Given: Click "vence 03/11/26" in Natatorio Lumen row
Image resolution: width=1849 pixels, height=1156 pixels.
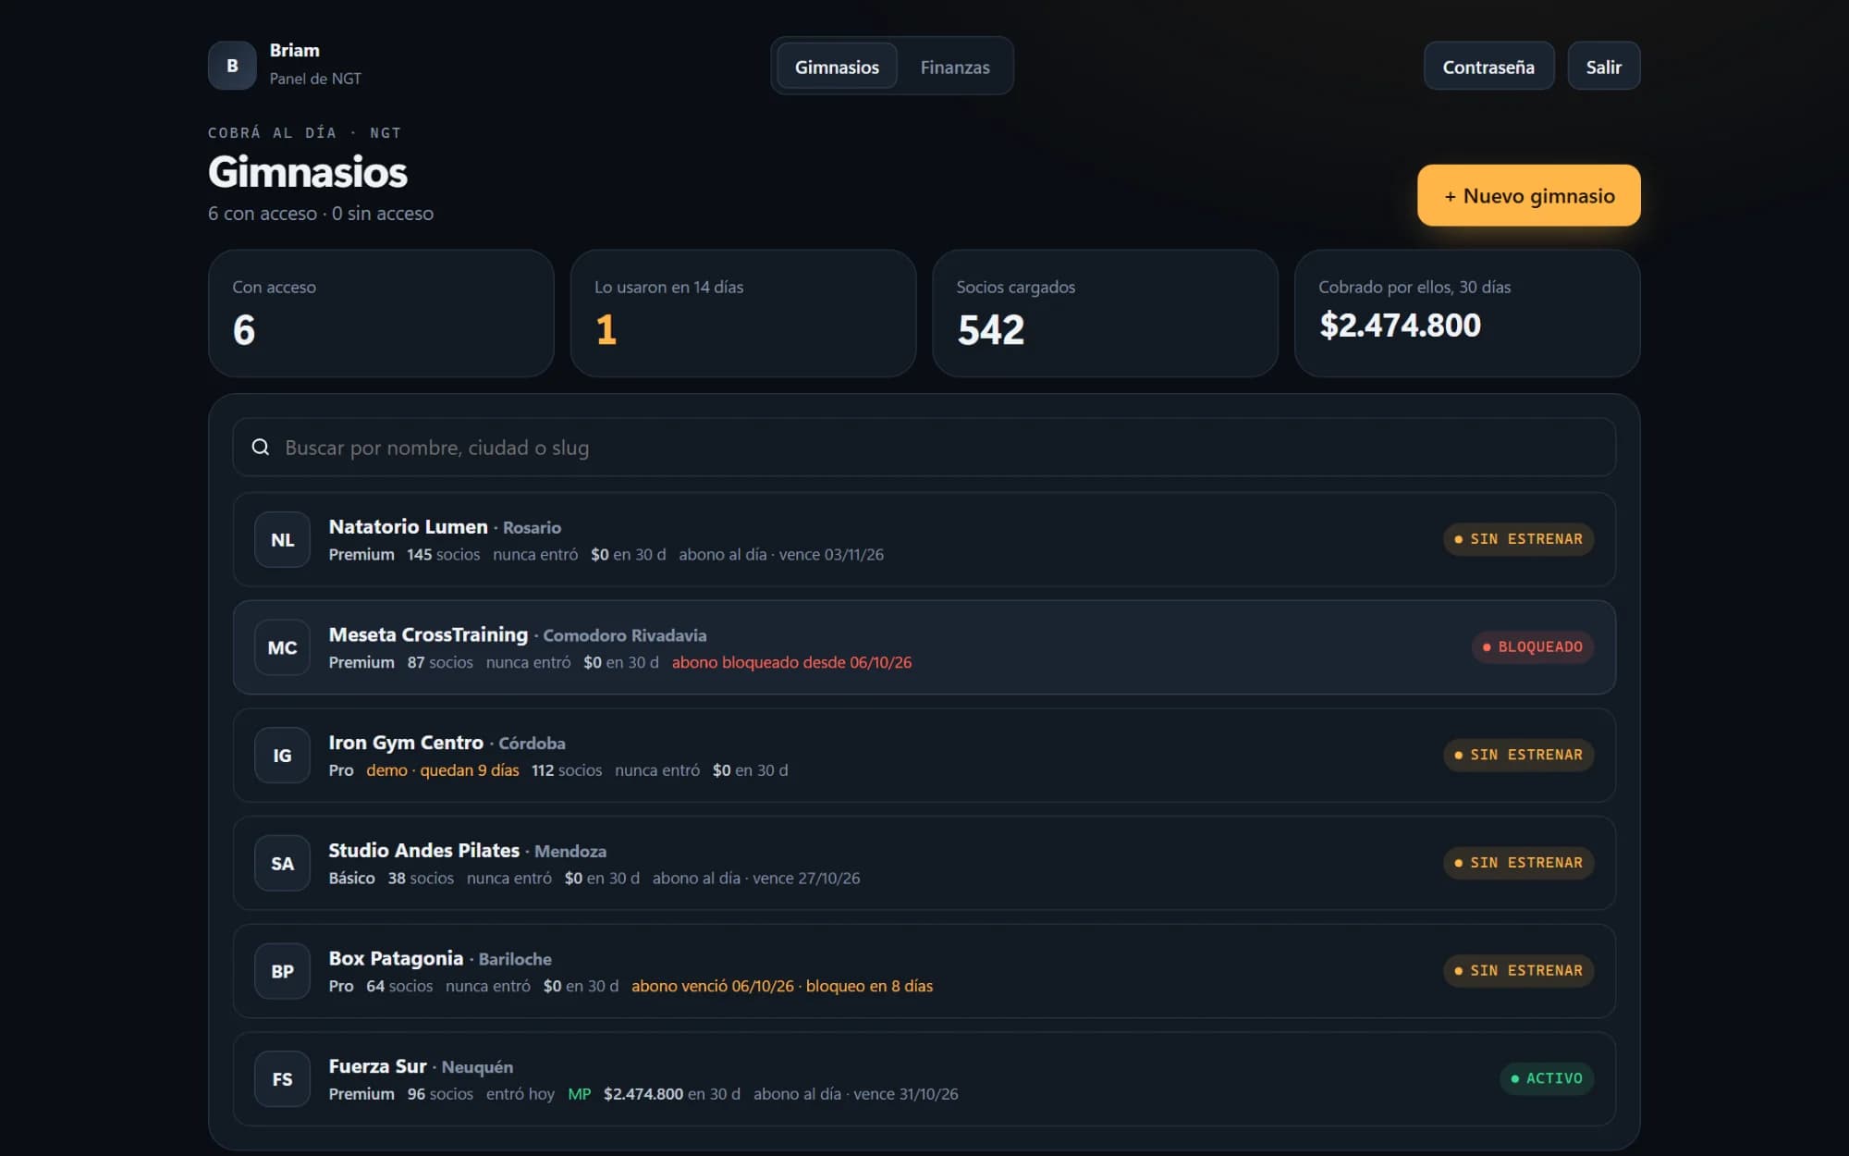Looking at the screenshot, I should pyautogui.click(x=831, y=555).
